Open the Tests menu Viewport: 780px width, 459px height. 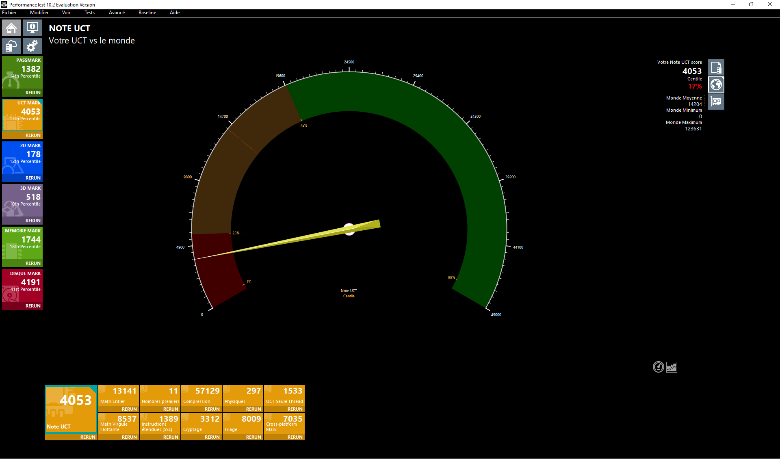[89, 13]
